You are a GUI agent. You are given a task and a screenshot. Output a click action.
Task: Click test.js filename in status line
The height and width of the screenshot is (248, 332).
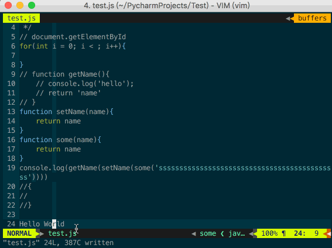(62, 233)
